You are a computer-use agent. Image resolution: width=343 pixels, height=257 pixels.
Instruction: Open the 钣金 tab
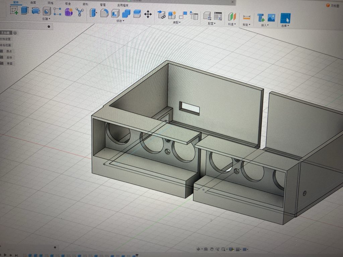tap(68, 3)
